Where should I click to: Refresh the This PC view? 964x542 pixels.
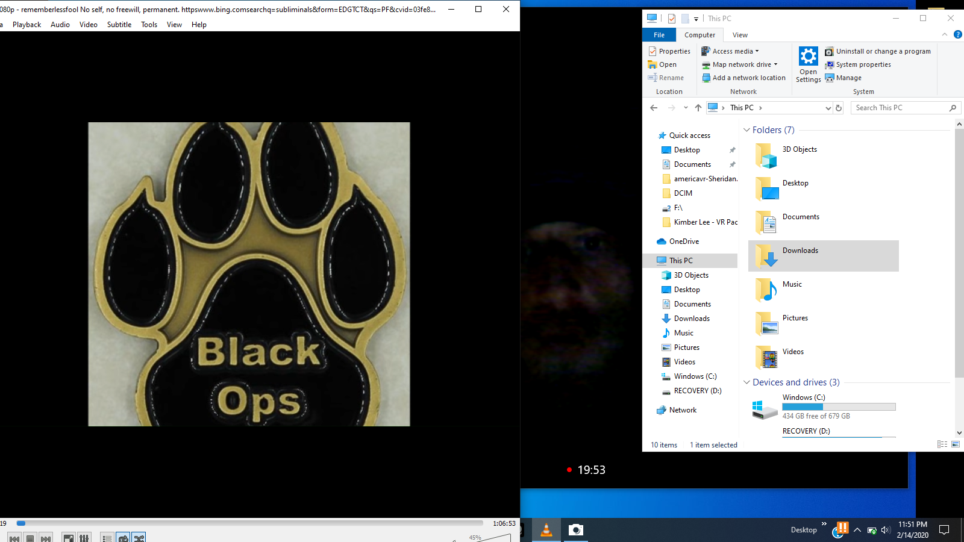tap(839, 108)
